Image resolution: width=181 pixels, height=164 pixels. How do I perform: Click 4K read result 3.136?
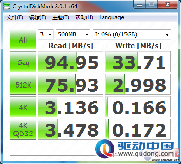[70, 107]
